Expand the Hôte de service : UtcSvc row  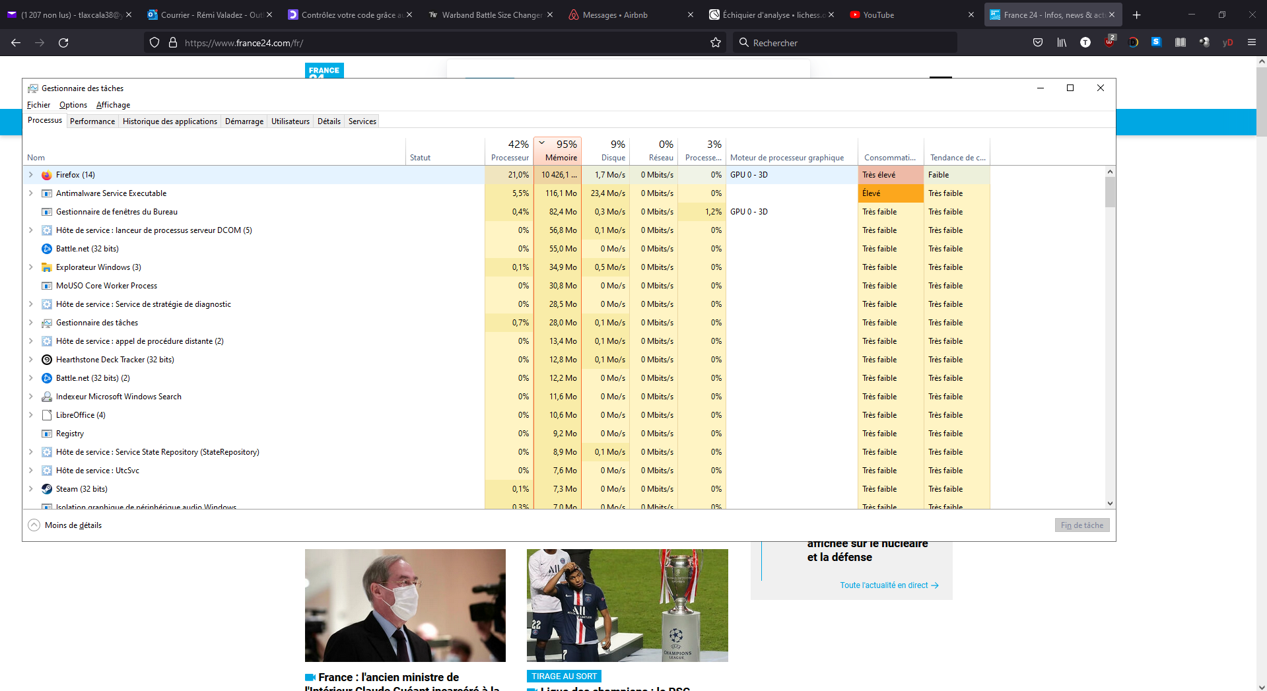30,471
